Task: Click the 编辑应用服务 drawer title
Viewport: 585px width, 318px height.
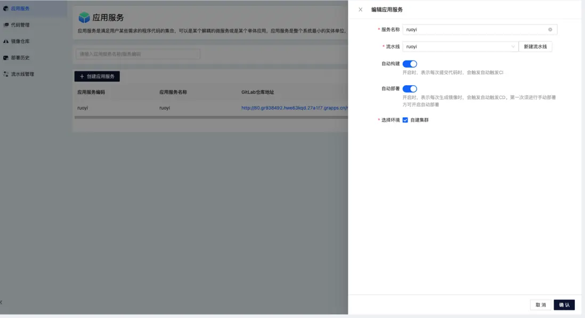Action: [x=387, y=10]
